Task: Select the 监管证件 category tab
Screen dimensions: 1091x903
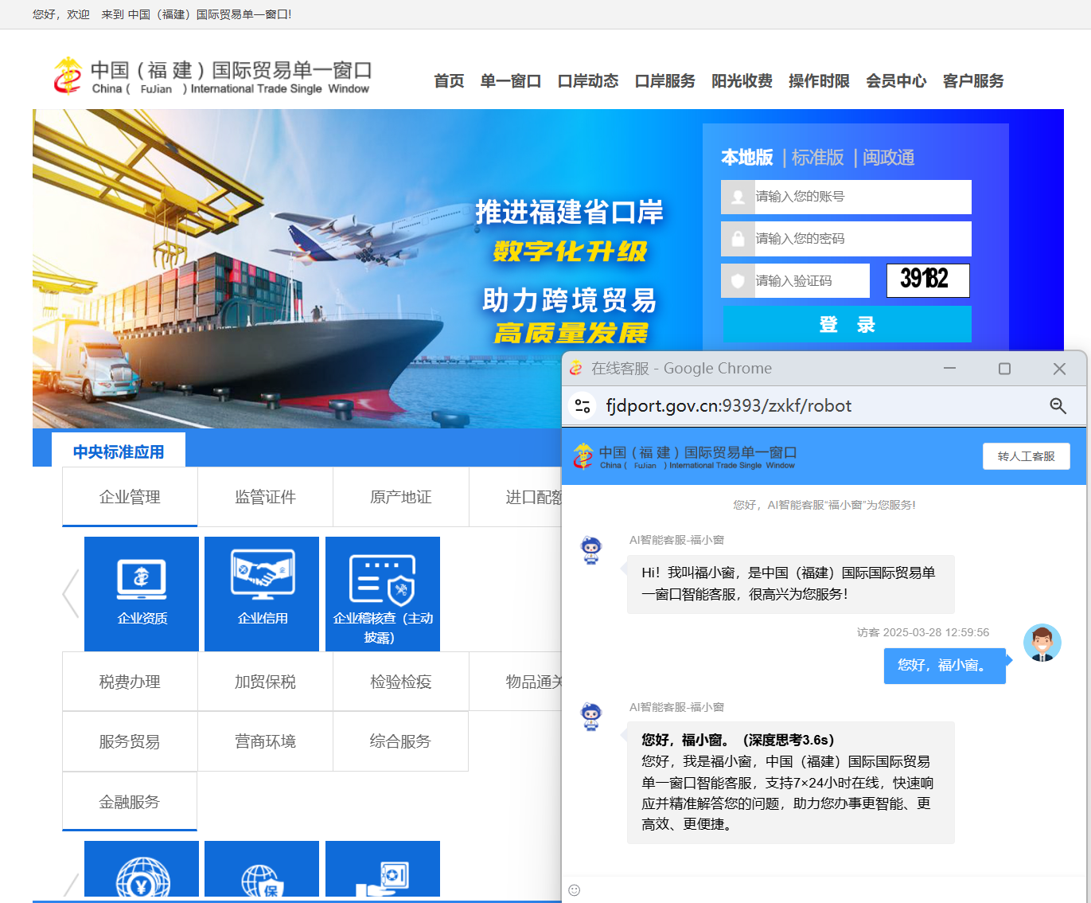Action: click(265, 497)
